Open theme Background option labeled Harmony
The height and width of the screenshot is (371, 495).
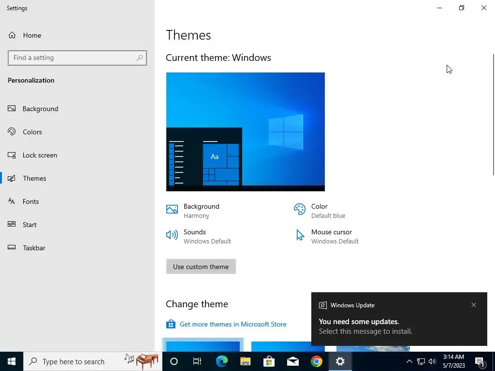[193, 211]
